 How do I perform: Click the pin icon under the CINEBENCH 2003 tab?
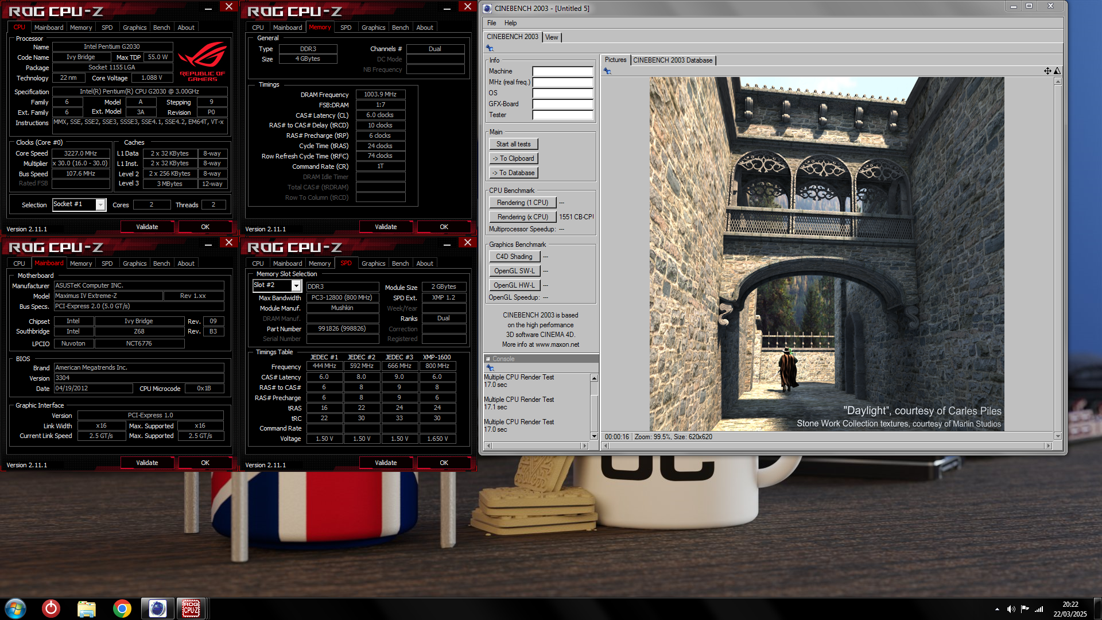[490, 48]
